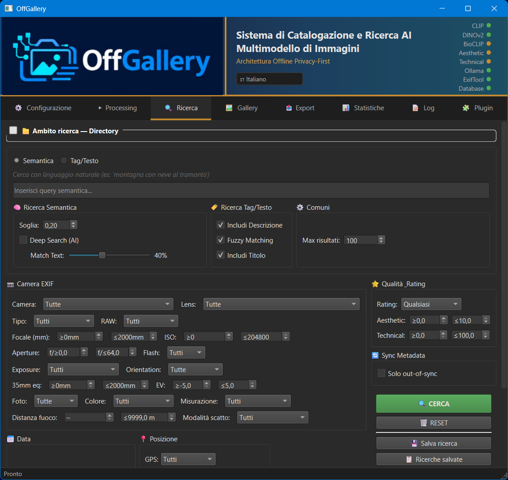Screen dimensions: 508x480
Task: Click the gear icon beside Configurazione
Action: [19, 108]
